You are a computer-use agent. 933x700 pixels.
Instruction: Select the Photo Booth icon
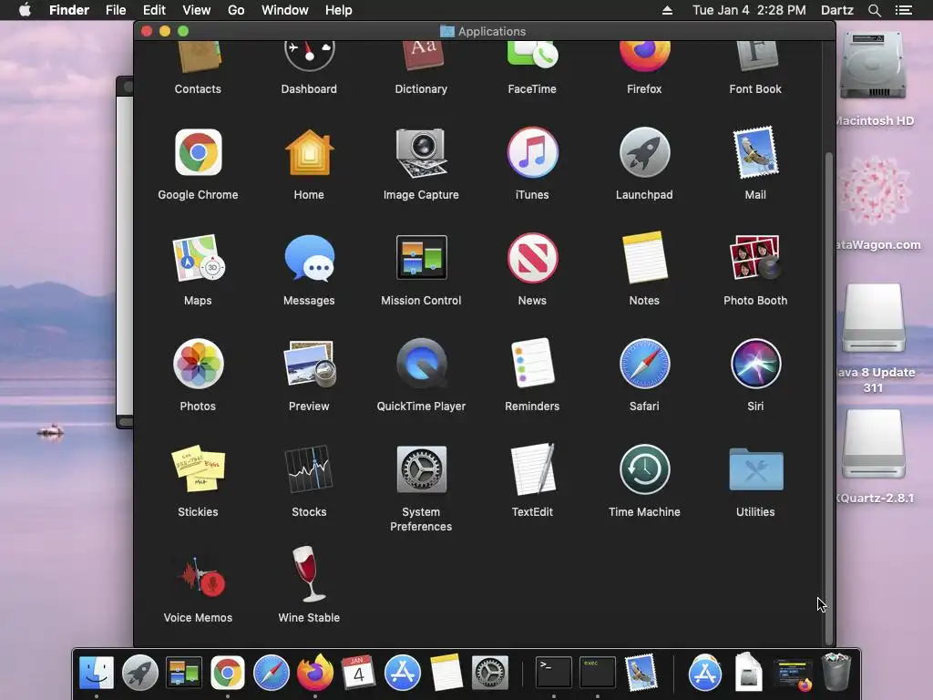click(755, 258)
